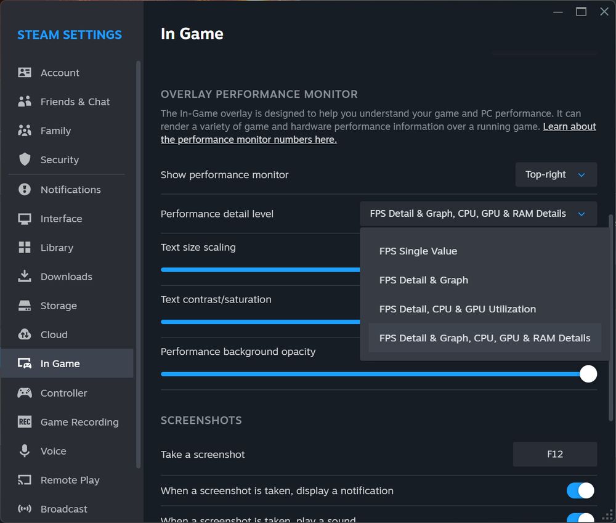Click the Storage drive icon
The height and width of the screenshot is (523, 616).
pyautogui.click(x=25, y=306)
